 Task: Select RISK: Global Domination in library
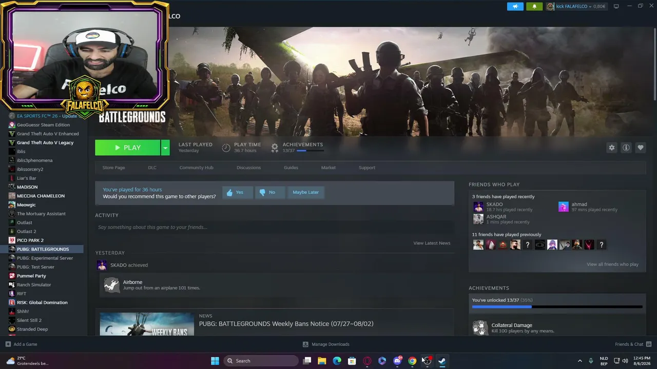(x=42, y=302)
